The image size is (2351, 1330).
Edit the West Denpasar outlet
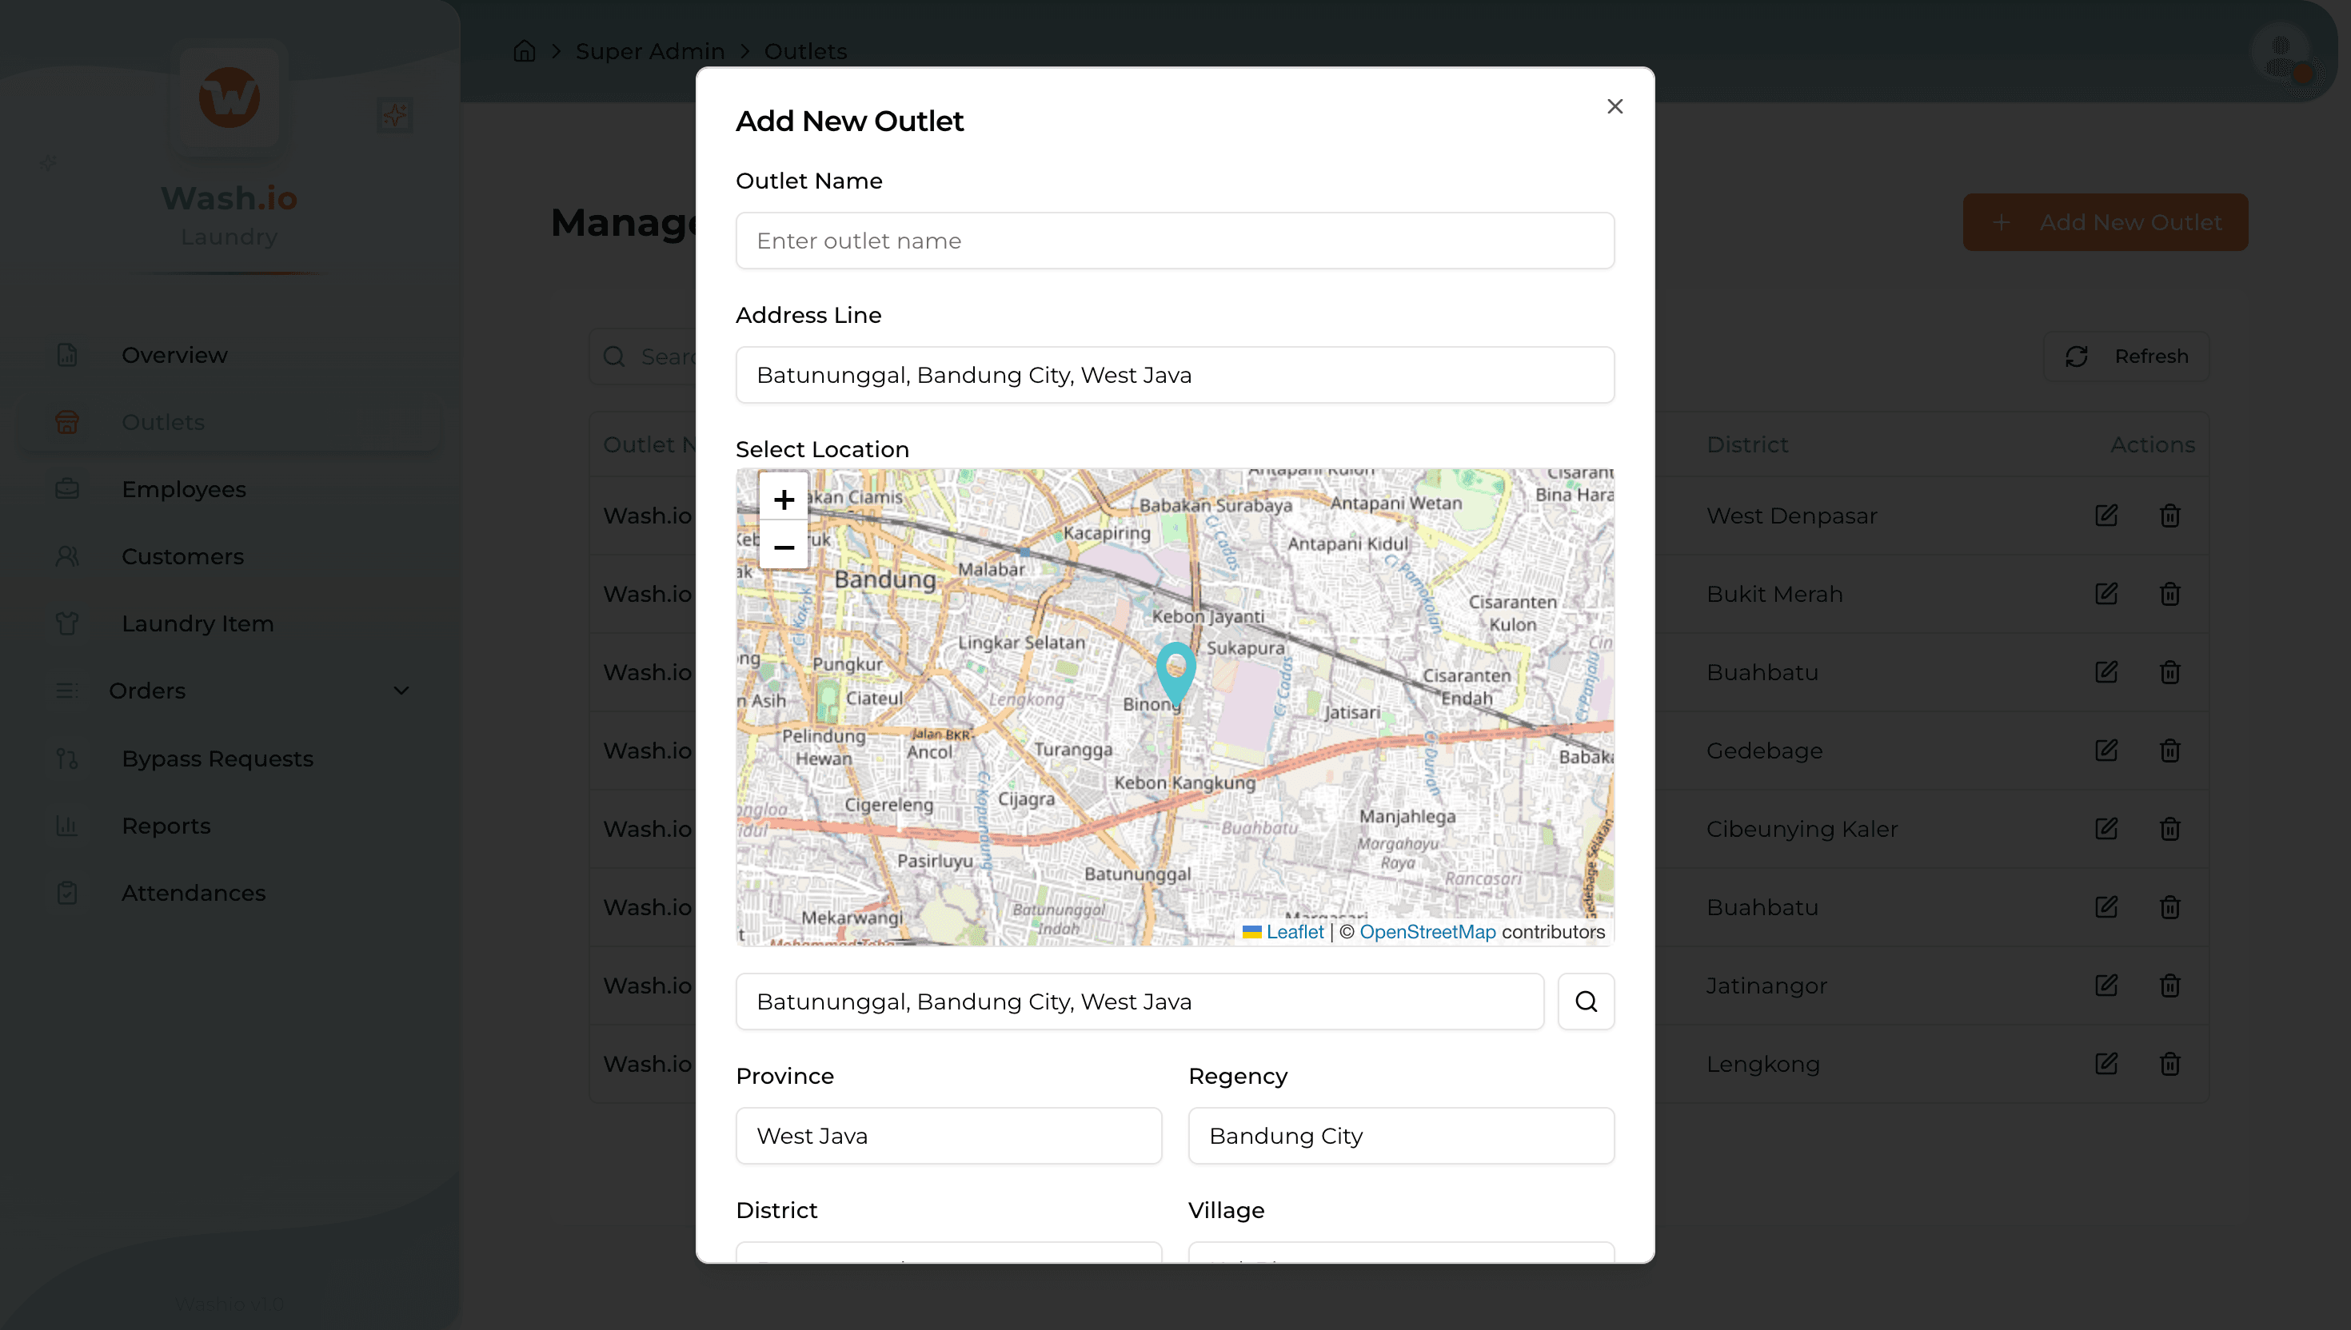[2106, 516]
